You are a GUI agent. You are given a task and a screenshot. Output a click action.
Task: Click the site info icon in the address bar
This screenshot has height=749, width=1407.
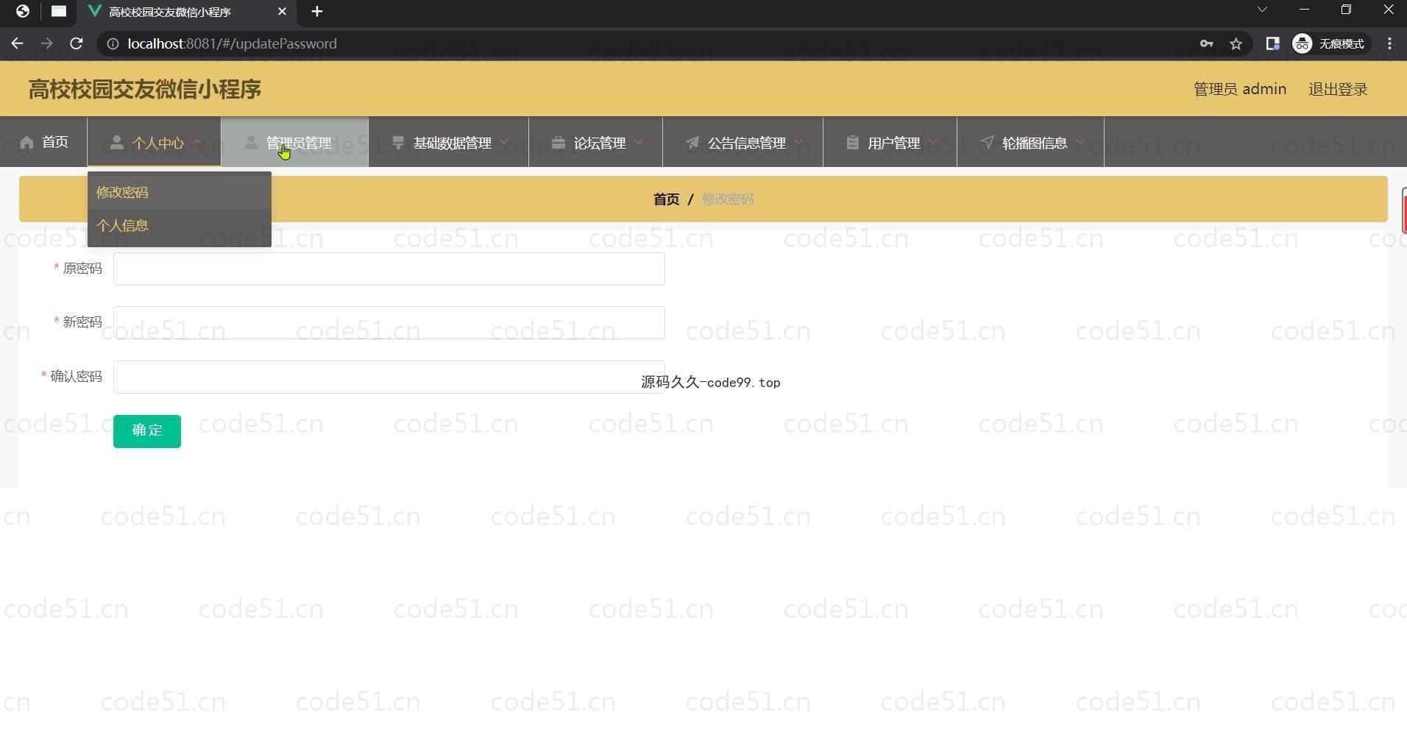click(x=113, y=43)
